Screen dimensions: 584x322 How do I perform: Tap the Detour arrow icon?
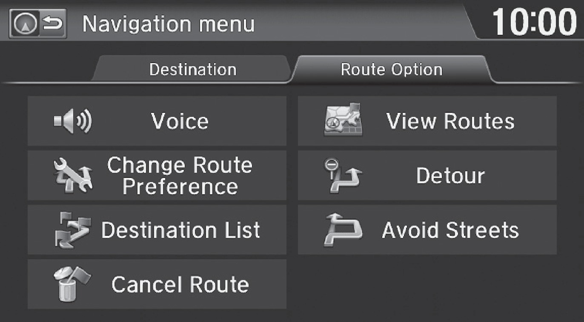click(x=343, y=175)
